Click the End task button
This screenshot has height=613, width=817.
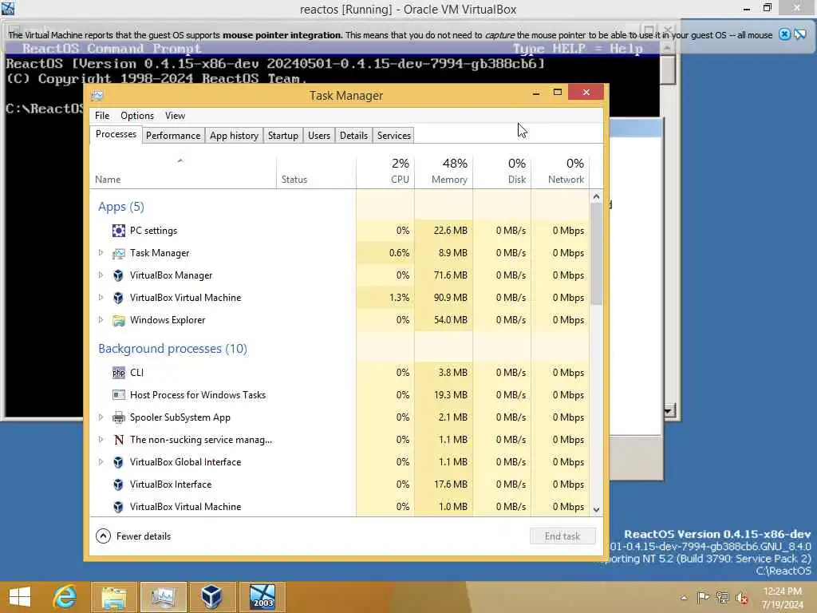click(x=562, y=536)
